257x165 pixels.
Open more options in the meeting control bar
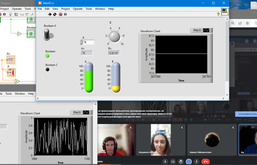coord(197,161)
